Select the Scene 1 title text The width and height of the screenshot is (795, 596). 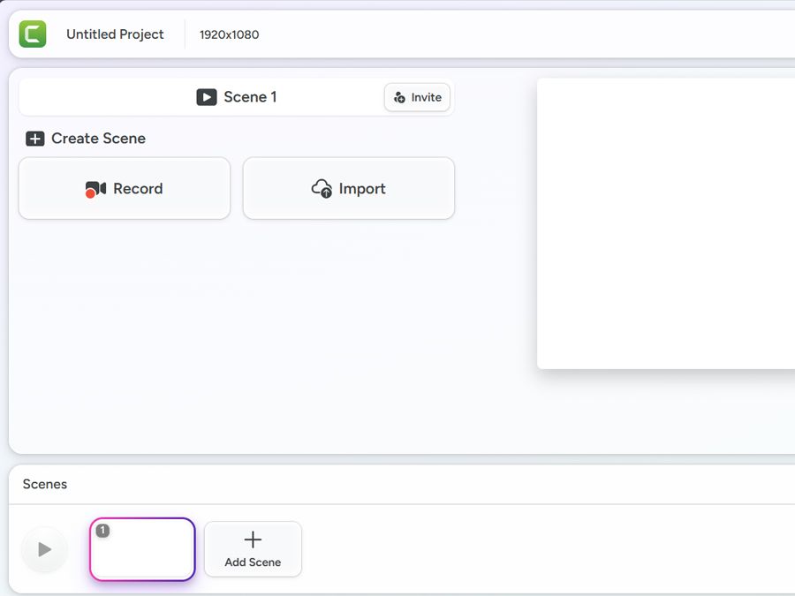[250, 97]
